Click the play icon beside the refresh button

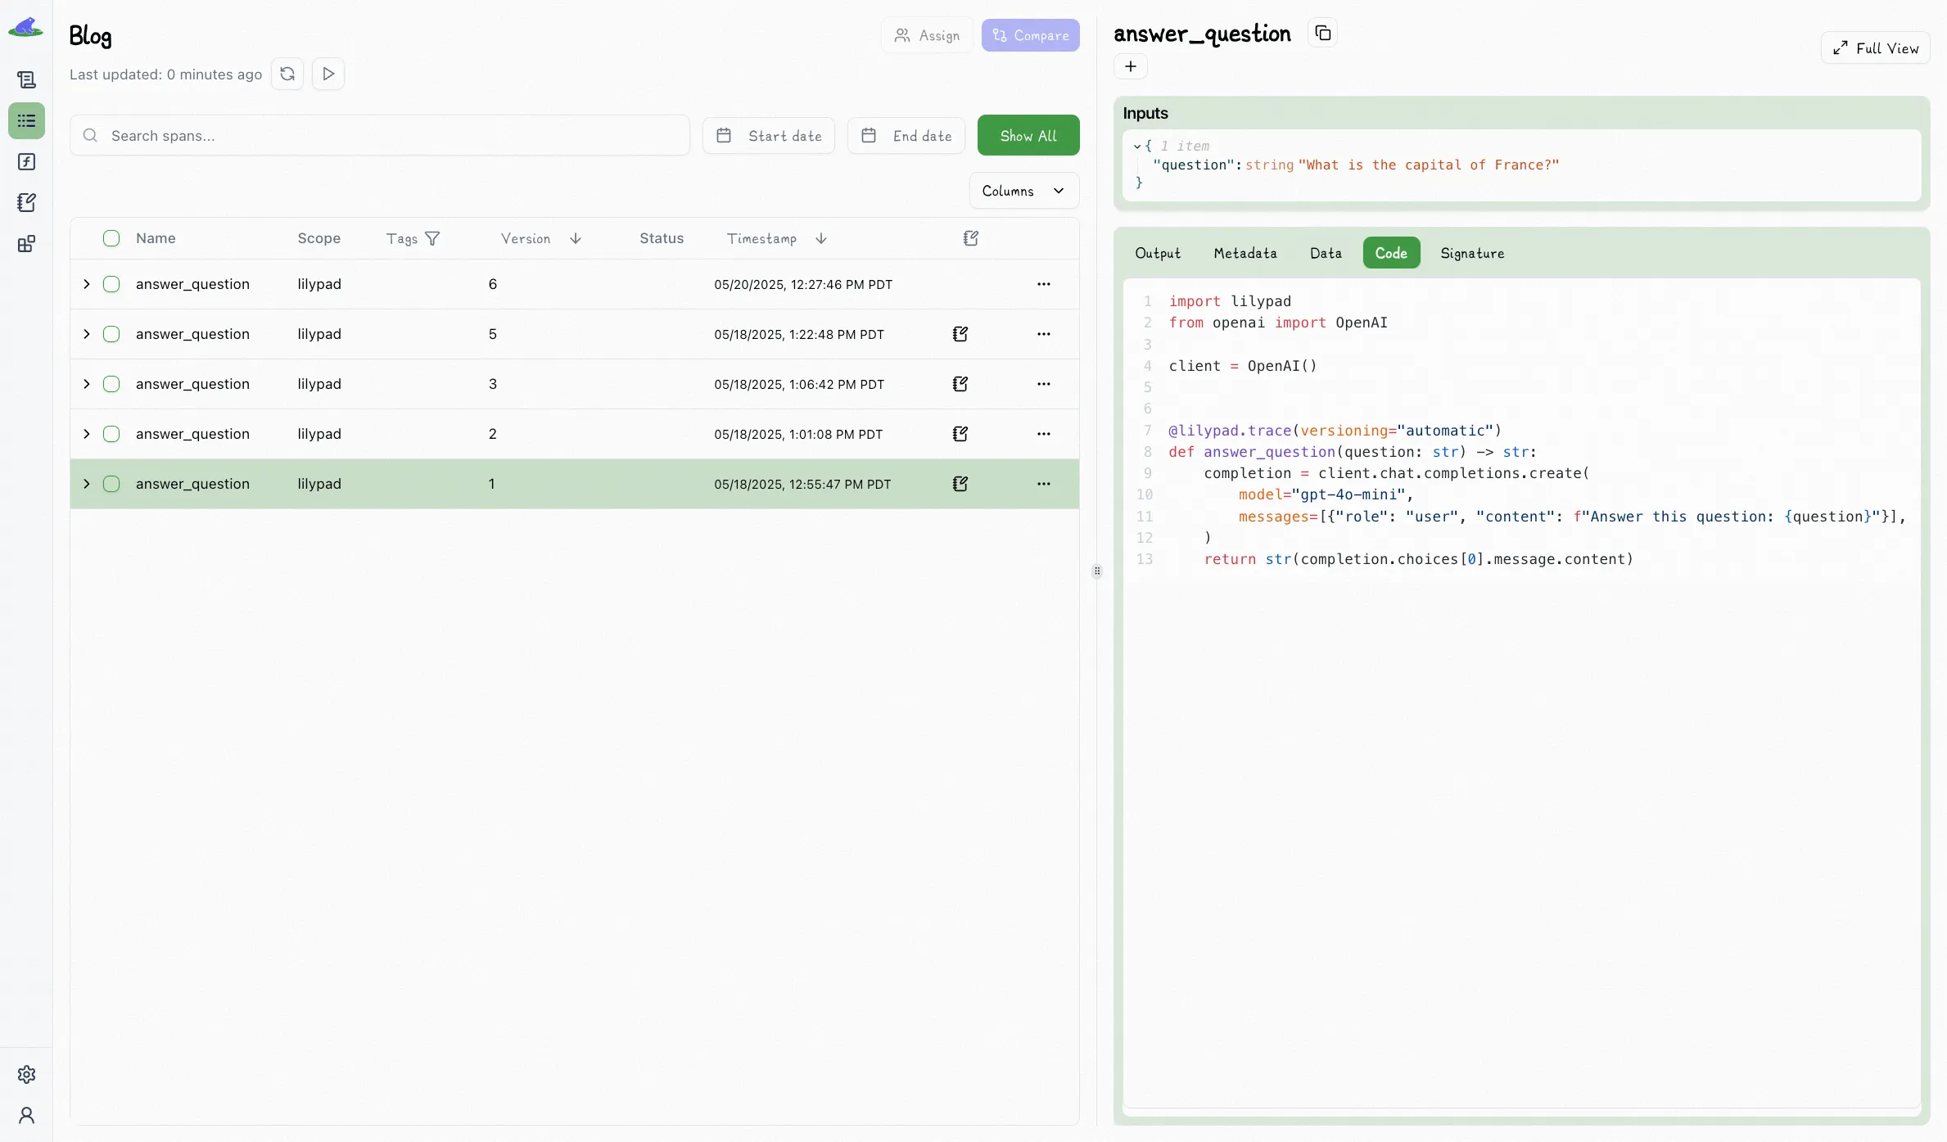tap(328, 74)
